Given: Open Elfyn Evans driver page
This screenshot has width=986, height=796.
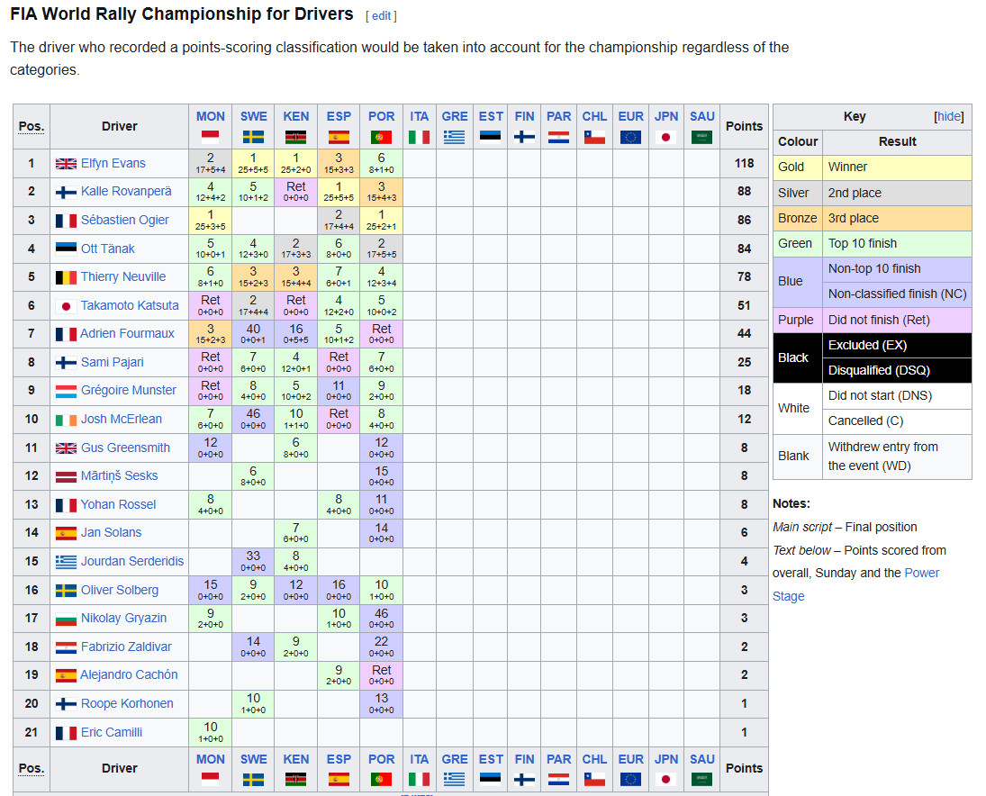Looking at the screenshot, I should pyautogui.click(x=113, y=164).
